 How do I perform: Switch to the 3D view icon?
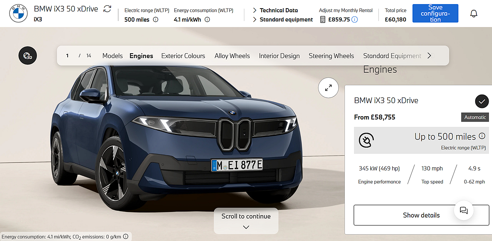pyautogui.click(x=28, y=55)
